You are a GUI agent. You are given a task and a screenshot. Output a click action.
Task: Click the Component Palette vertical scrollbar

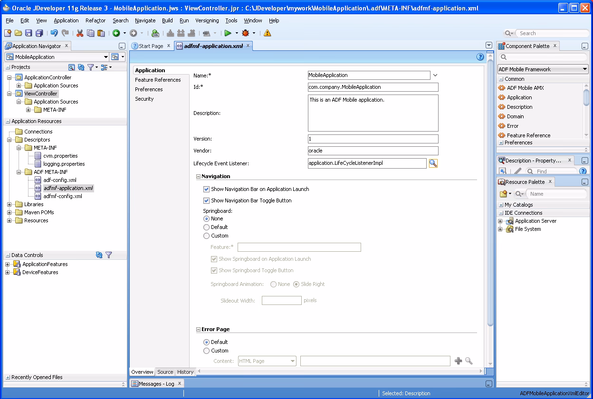586,97
